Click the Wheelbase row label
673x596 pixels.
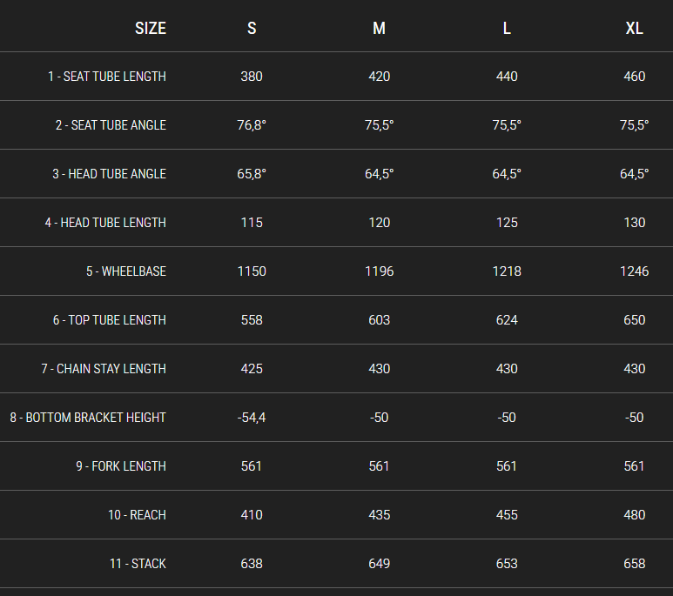[x=125, y=271]
